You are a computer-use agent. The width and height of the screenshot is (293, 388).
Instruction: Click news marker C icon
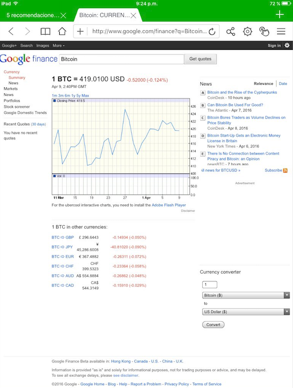coord(203,118)
